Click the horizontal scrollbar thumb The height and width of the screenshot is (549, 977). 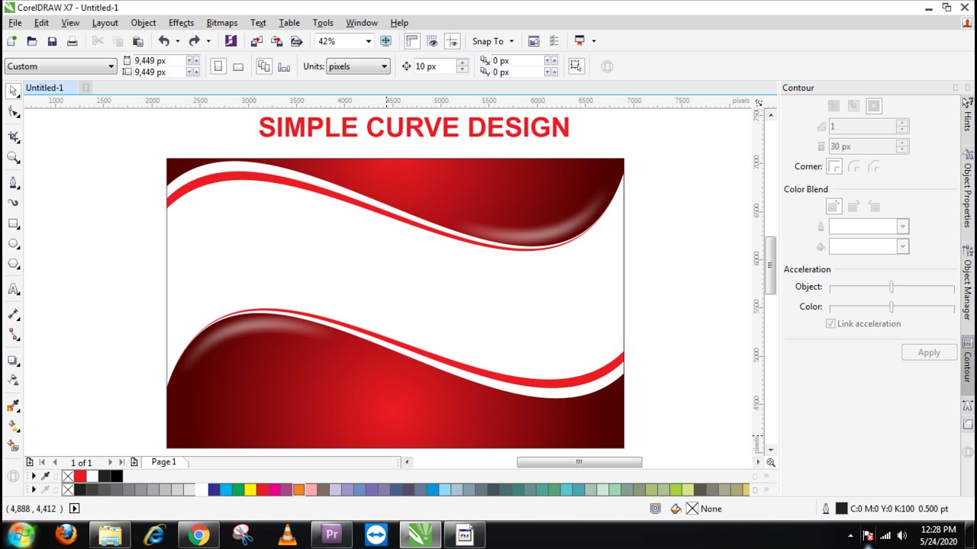(x=579, y=462)
